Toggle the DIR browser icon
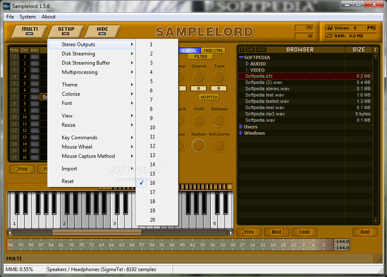 [x=250, y=50]
